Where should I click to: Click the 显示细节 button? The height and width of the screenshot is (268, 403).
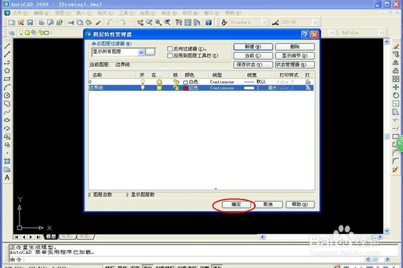[x=295, y=56]
